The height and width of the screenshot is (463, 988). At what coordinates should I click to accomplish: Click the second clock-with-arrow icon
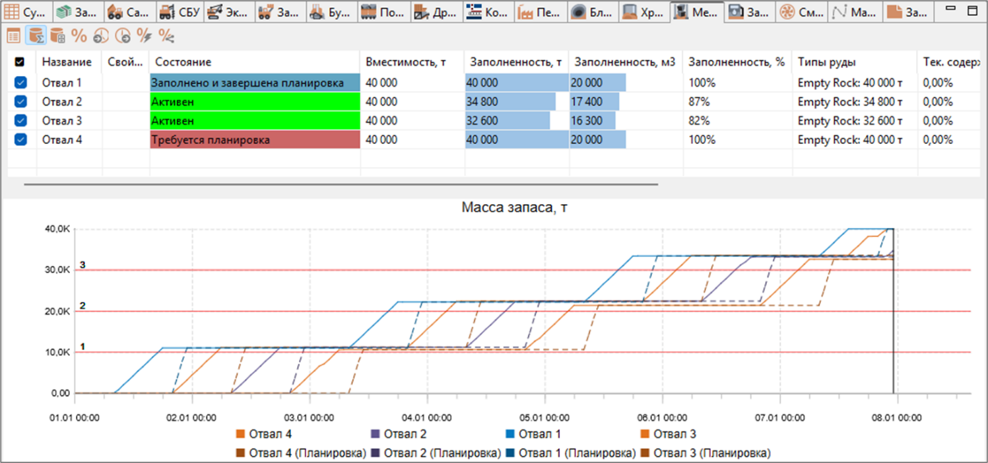point(123,36)
